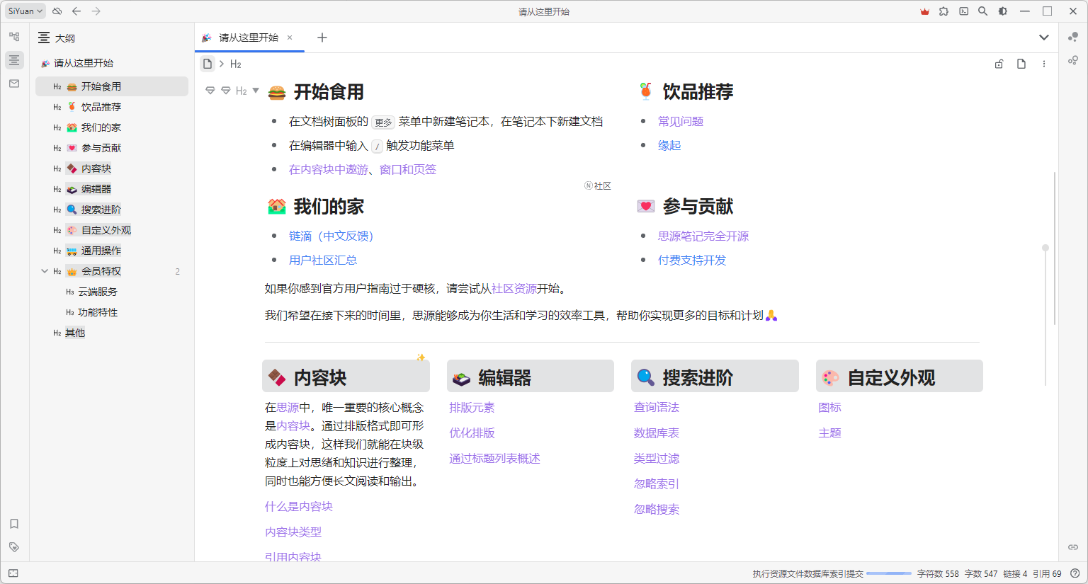Open the SiYuan main menu dropdown
Image resolution: width=1088 pixels, height=584 pixels.
point(25,11)
